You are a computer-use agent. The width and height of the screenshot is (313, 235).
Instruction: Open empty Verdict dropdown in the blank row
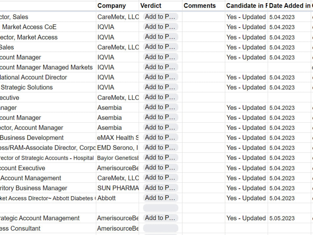point(161,208)
